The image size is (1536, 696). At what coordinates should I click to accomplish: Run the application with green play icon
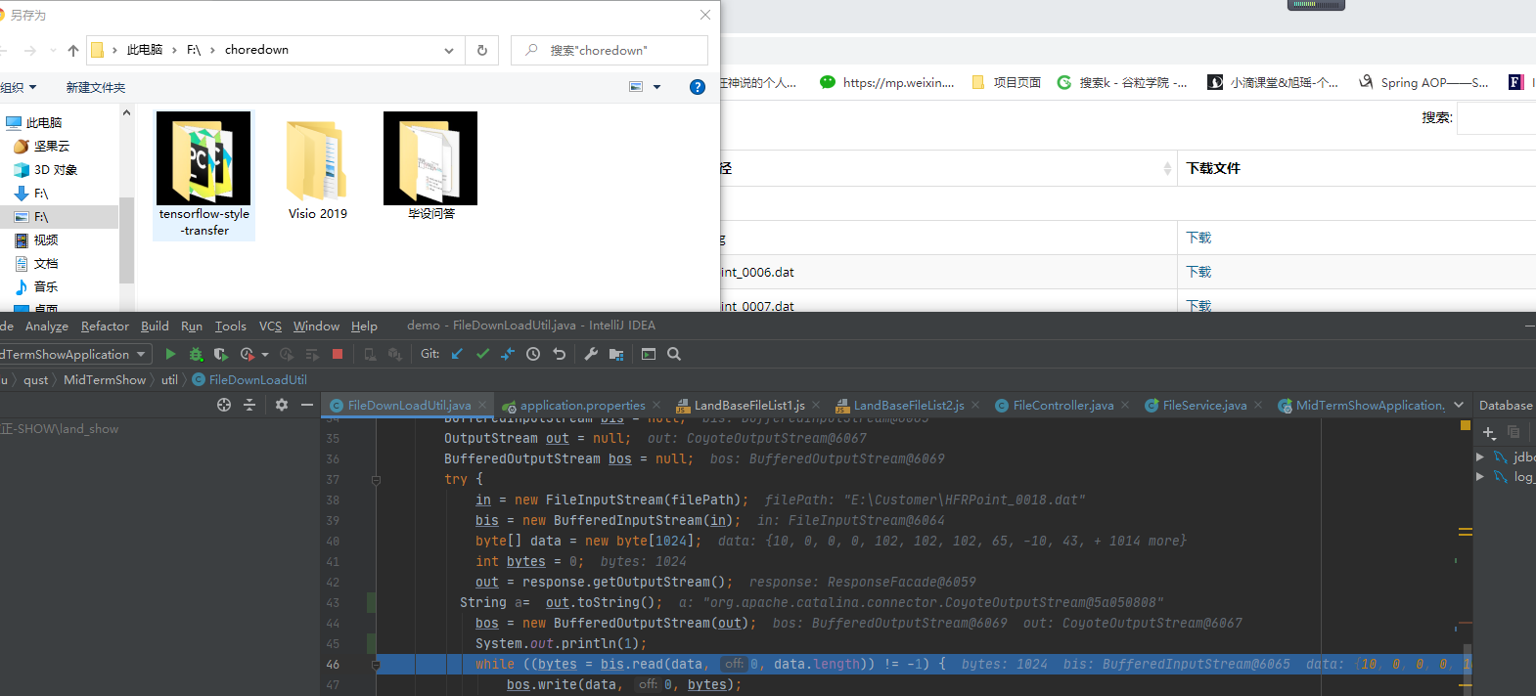[x=170, y=354]
